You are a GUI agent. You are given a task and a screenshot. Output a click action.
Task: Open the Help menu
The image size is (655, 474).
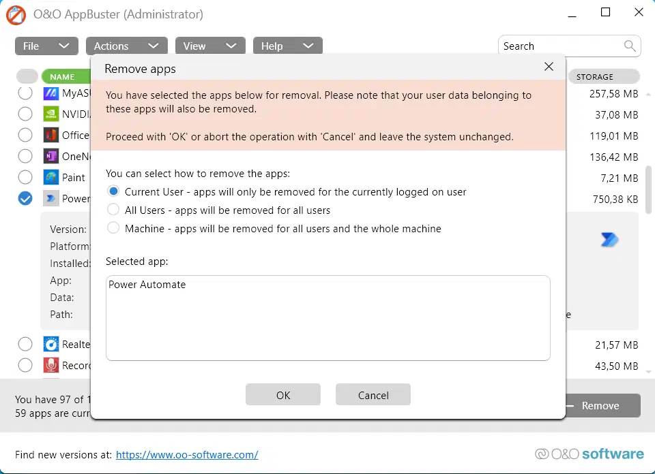(x=287, y=46)
